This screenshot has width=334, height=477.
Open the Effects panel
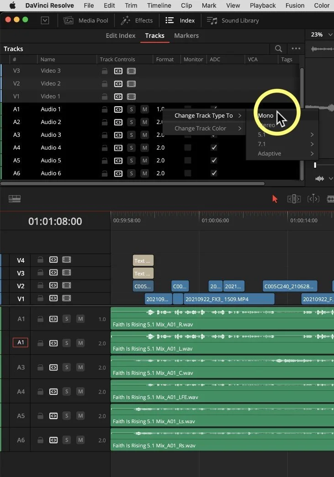point(137,21)
